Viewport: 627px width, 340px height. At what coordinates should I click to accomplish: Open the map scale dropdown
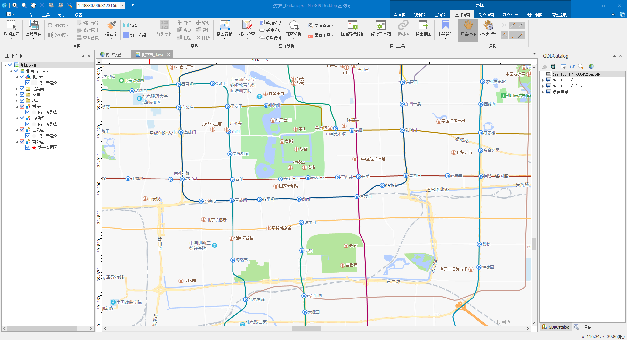point(123,5)
